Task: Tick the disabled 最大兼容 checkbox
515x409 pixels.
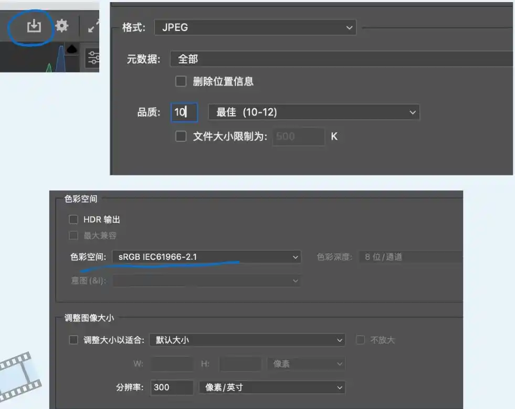Action: (x=73, y=236)
